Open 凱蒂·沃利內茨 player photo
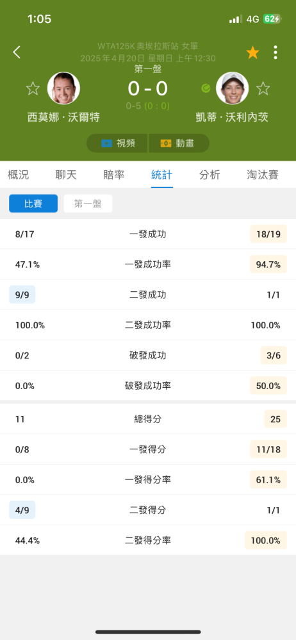Screen dimensions: 296x640 pos(232,88)
